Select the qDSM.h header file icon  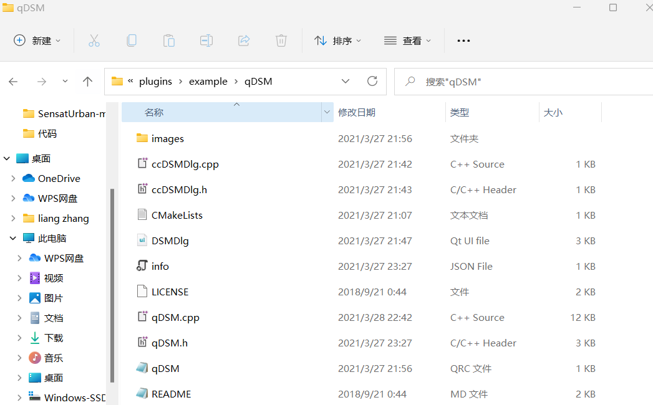click(142, 343)
